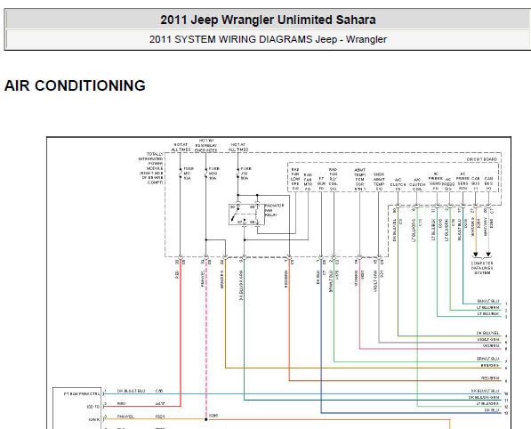This screenshot has width=531, height=429.
Task: Click the S295 splice label
Action: [213, 416]
